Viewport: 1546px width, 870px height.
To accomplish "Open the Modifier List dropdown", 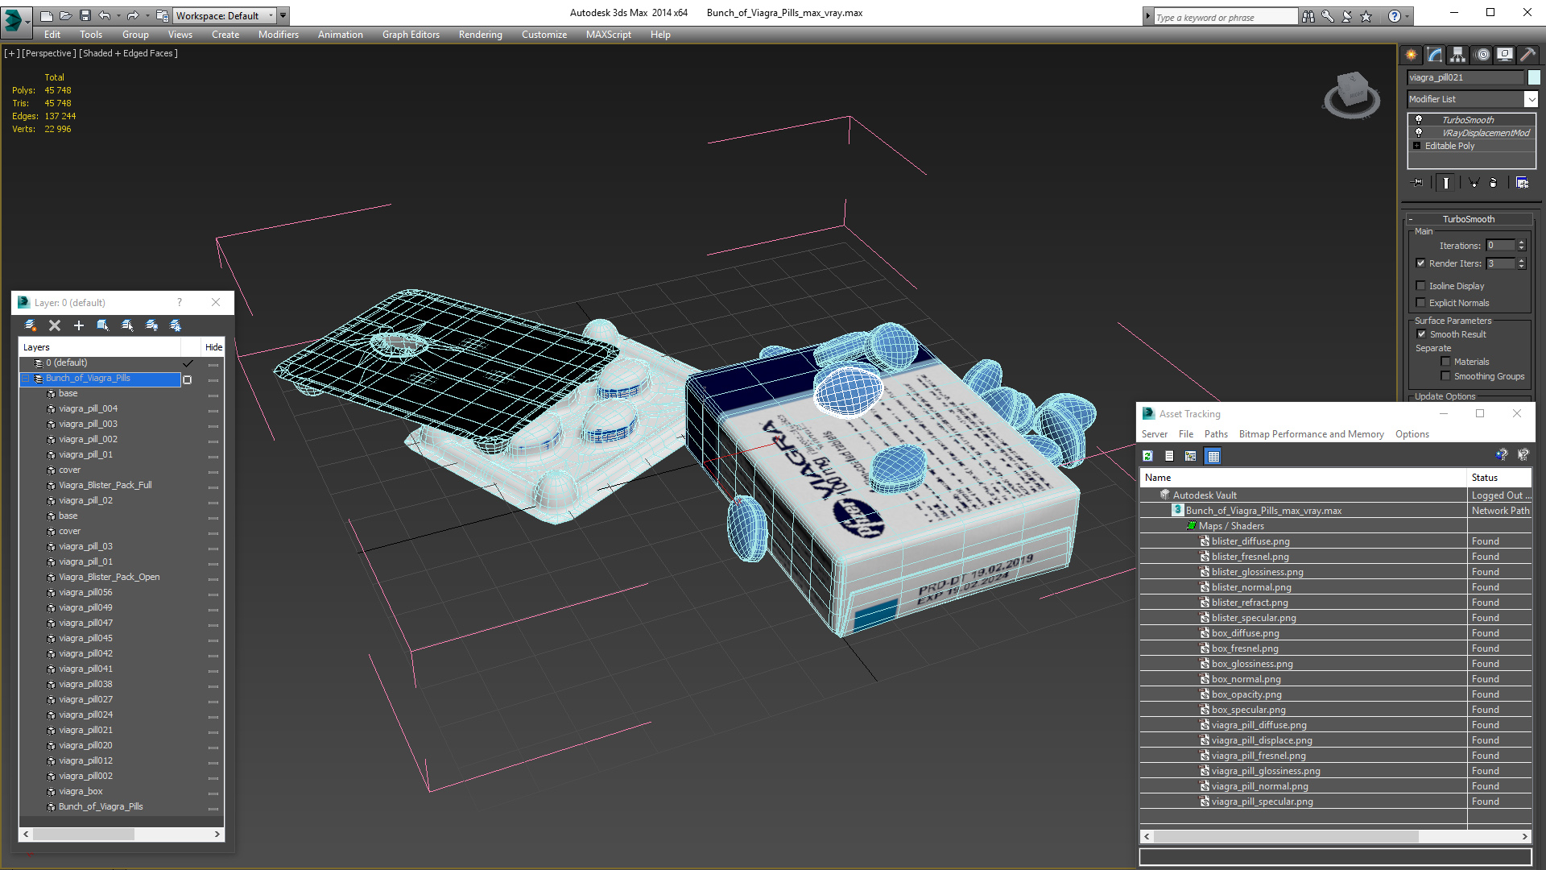I will click(x=1530, y=99).
